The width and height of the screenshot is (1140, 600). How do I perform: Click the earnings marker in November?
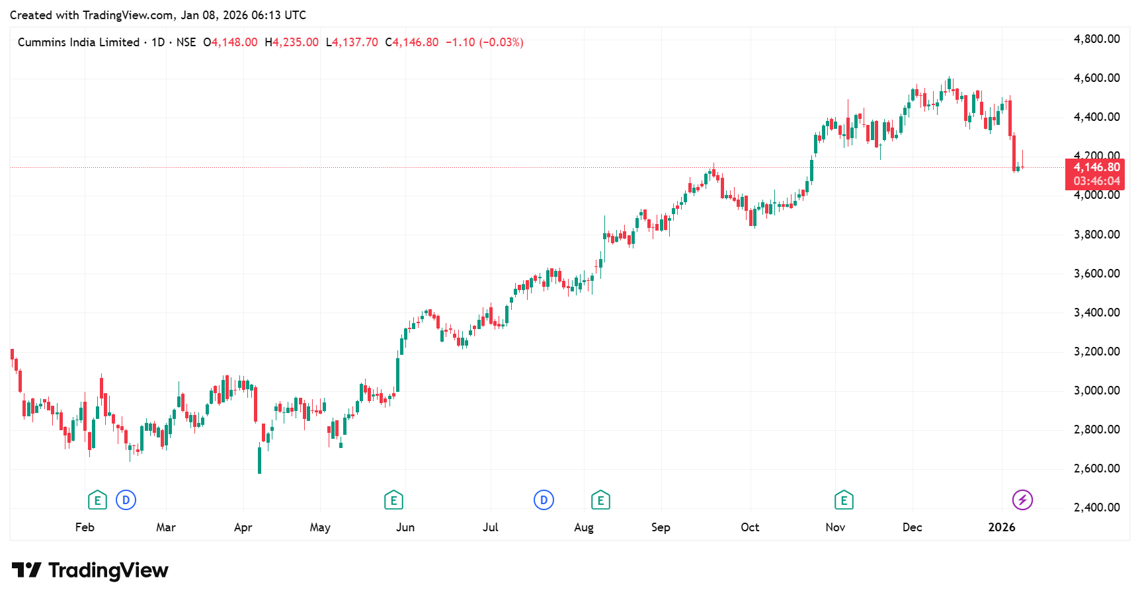[x=844, y=500]
